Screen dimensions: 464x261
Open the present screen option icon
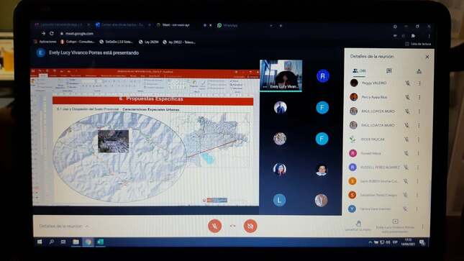(x=395, y=221)
